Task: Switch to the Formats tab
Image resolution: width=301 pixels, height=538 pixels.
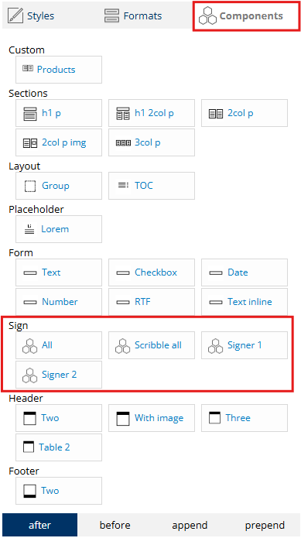Action: click(133, 15)
